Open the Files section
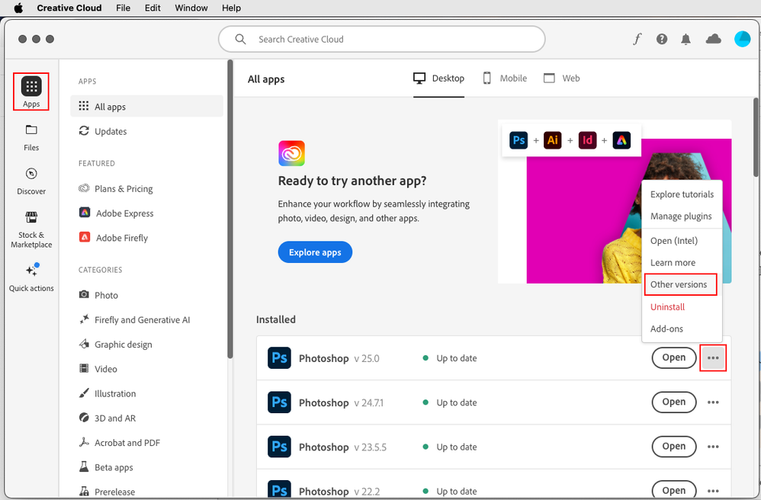The height and width of the screenshot is (500, 761). click(x=31, y=138)
